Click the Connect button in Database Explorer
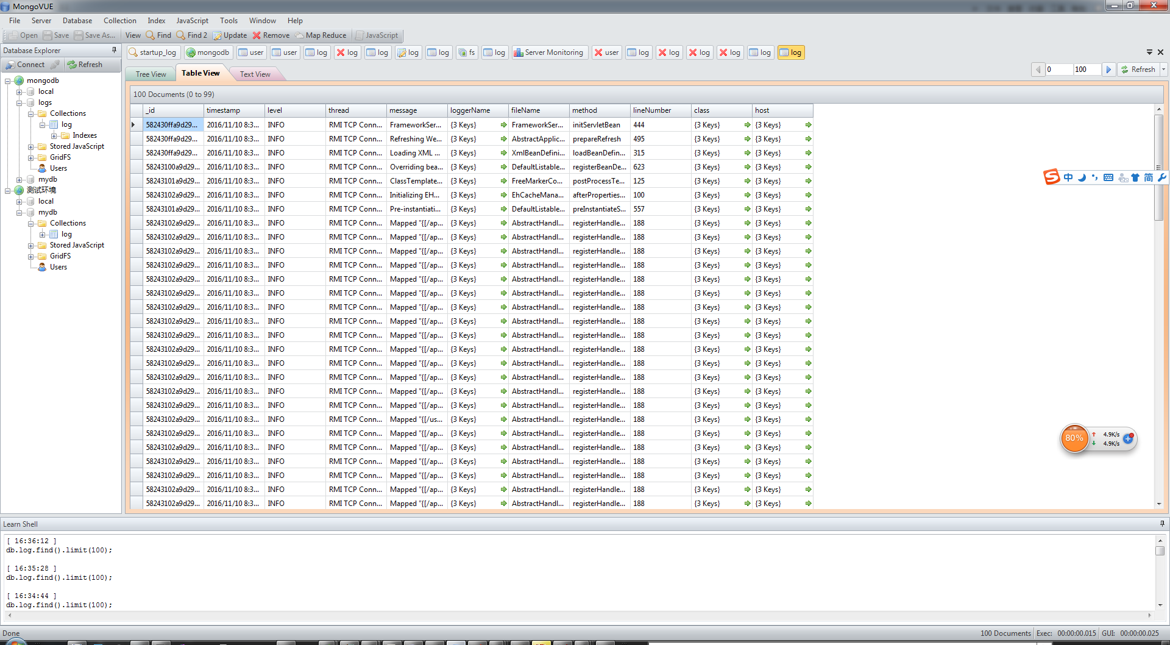 [25, 65]
